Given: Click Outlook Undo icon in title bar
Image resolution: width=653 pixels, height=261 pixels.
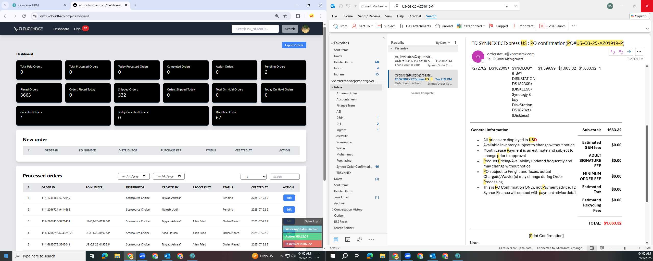Looking at the screenshot, I should click(x=348, y=6).
